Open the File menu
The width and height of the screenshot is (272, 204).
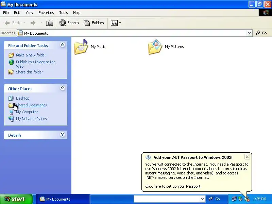click(6, 13)
